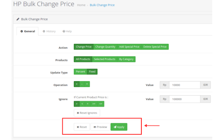This screenshot has height=140, width=224.
Task: Open the Help tab
Action: point(67,31)
